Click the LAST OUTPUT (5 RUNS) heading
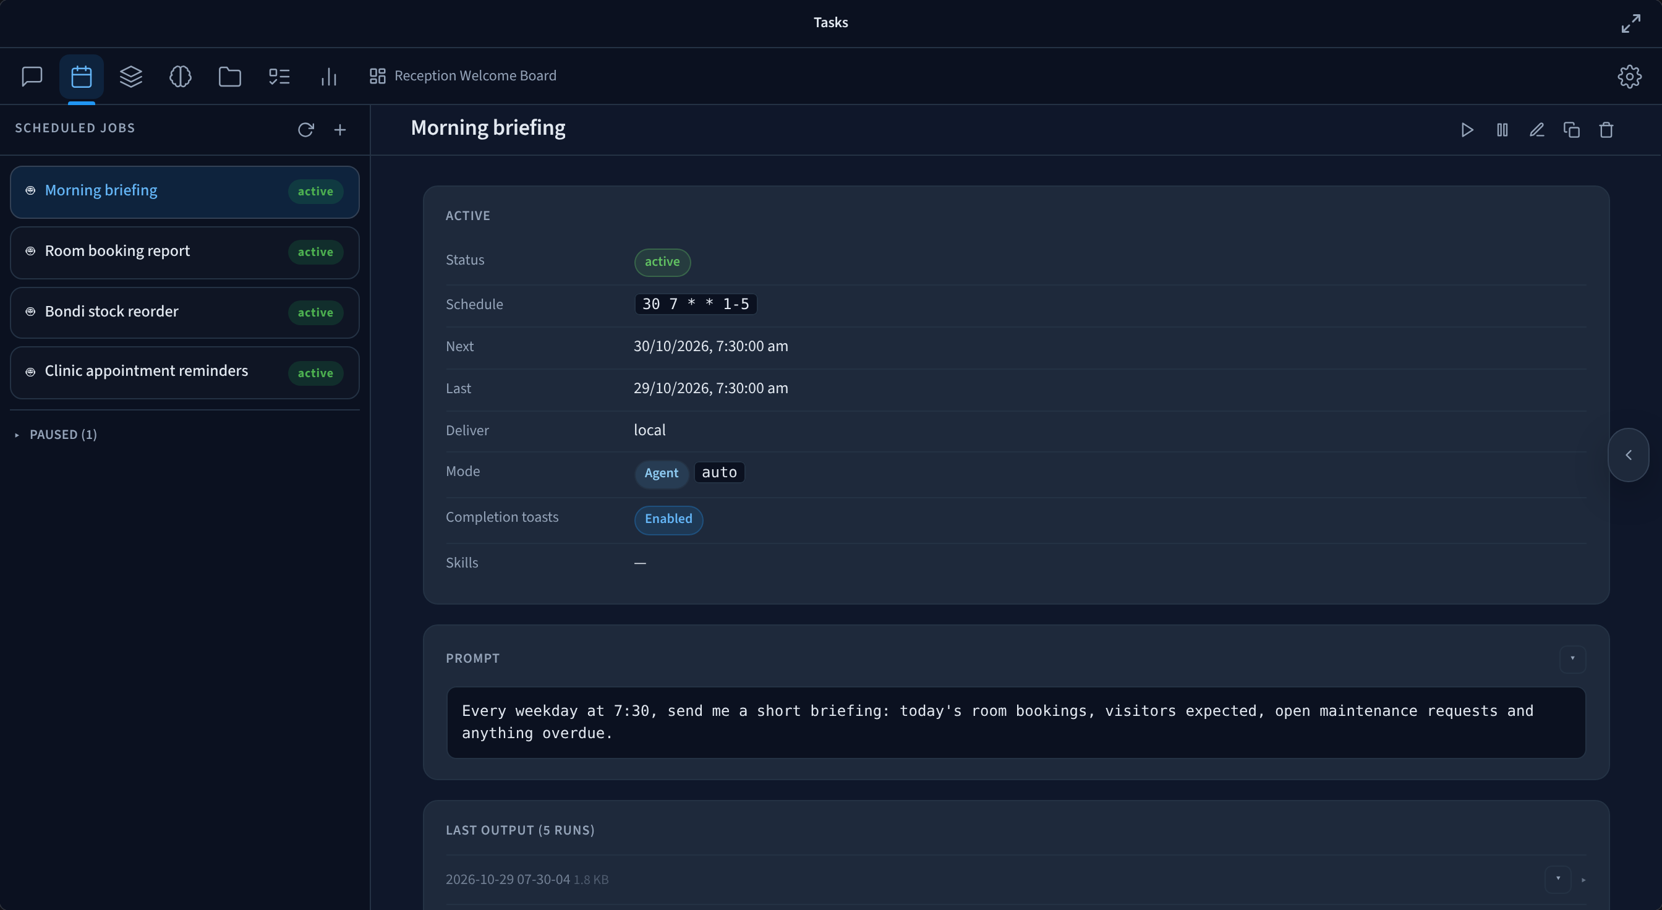 520,830
